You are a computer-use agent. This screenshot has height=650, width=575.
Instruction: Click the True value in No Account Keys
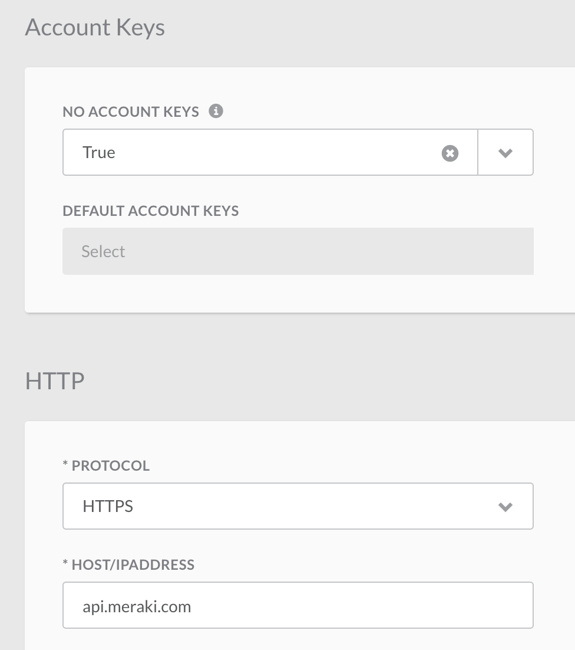click(x=99, y=152)
